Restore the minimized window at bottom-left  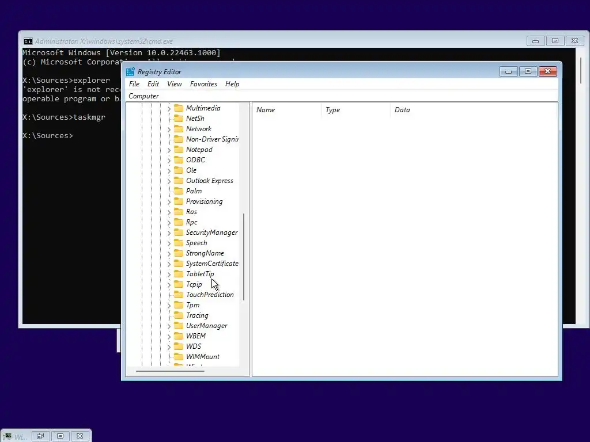point(40,436)
